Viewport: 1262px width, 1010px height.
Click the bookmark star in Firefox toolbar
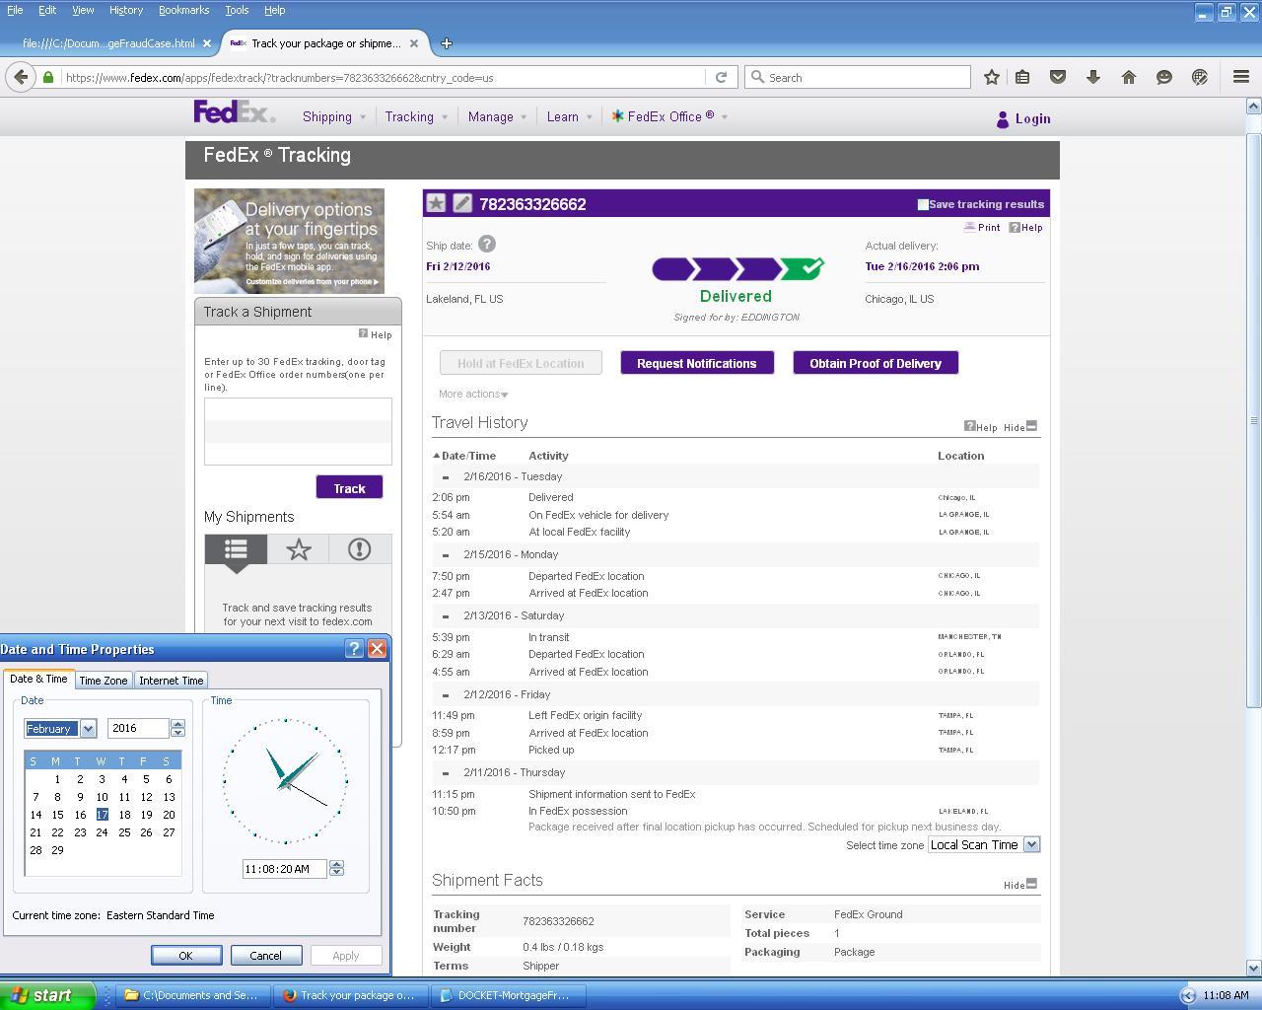(x=992, y=77)
